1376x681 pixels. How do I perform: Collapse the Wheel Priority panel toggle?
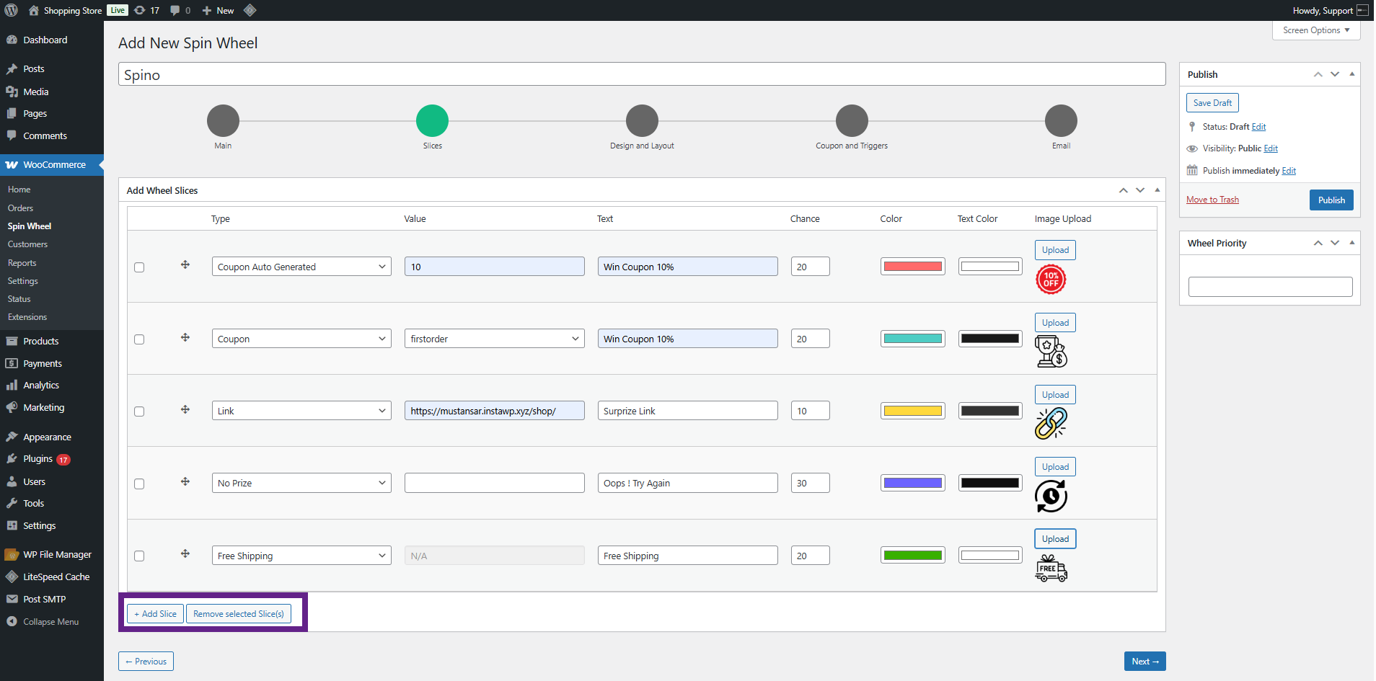(x=1352, y=243)
